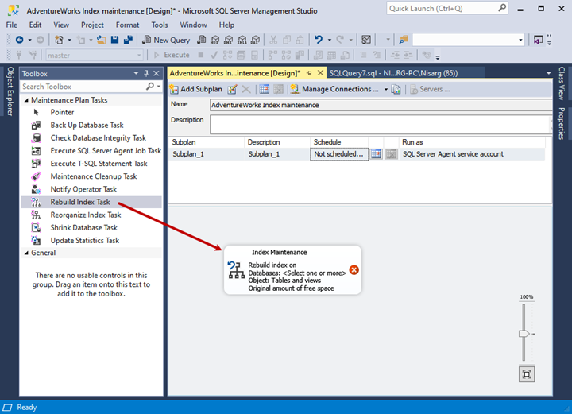
Task: Open an Analysis Services MDX Query
Action: [x=214, y=40]
